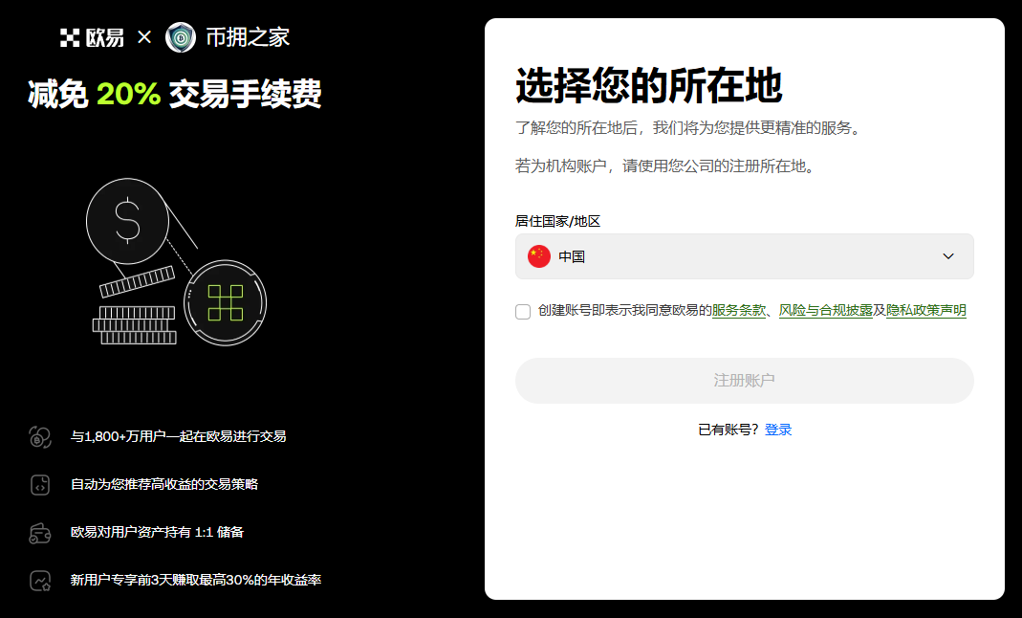The image size is (1022, 618).
Task: Tick the agreement checkbox for 创建账号
Action: point(523,312)
